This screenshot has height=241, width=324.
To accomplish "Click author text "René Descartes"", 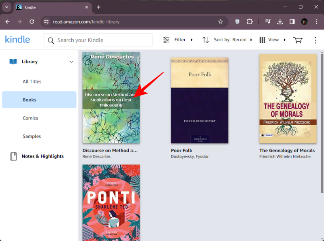I will [96, 156].
